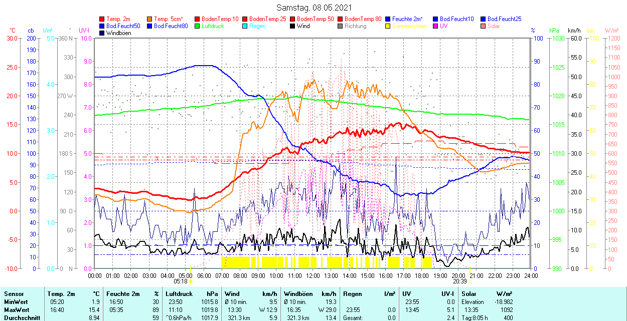The height and width of the screenshot is (321, 627).
Task: Click the Bod.Feucht25 legend label
Action: (505, 19)
